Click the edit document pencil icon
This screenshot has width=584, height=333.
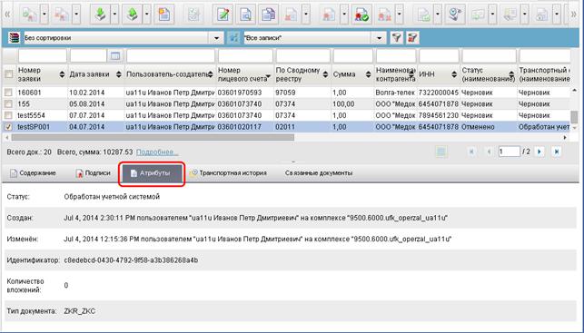click(x=223, y=15)
